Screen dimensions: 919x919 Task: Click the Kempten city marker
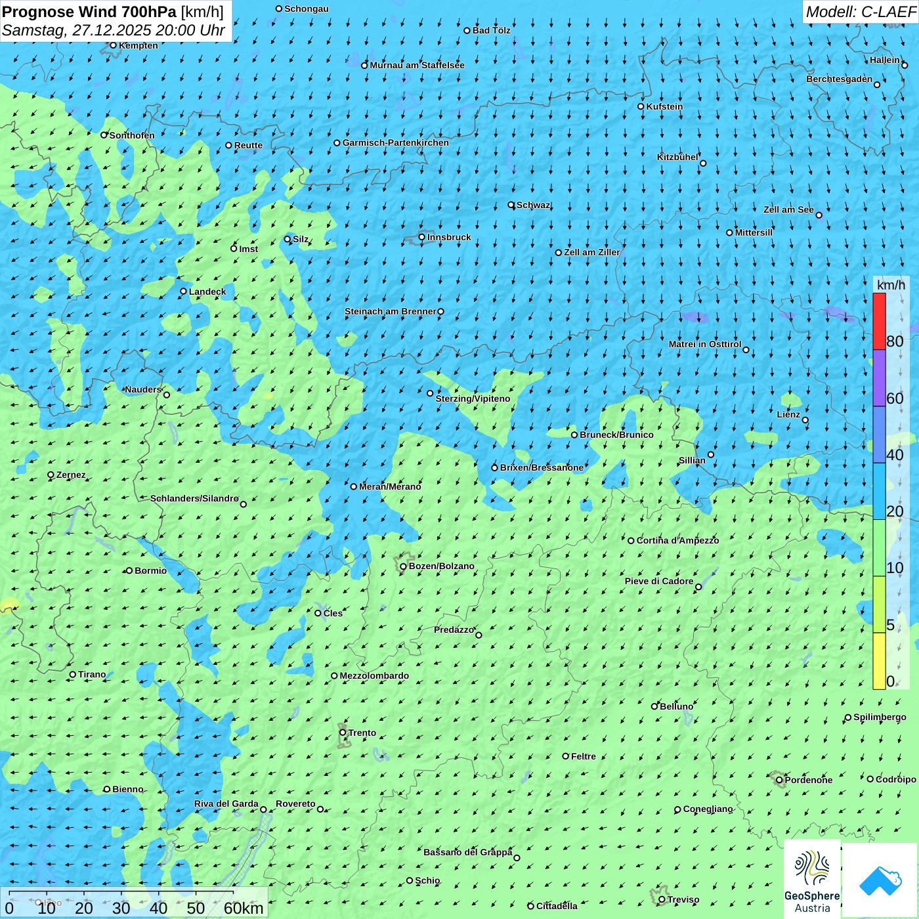[x=113, y=45]
